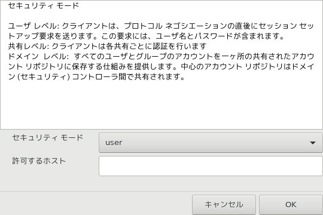This screenshot has width=323, height=215.
Task: Click the horizontal separator above the buttons
Action: pyautogui.click(x=161, y=191)
